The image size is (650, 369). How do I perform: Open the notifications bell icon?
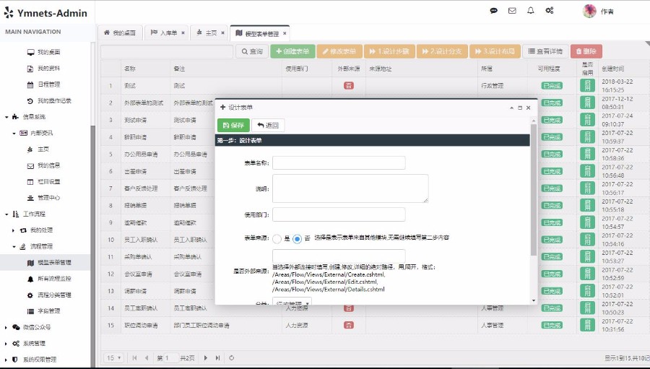(x=531, y=11)
